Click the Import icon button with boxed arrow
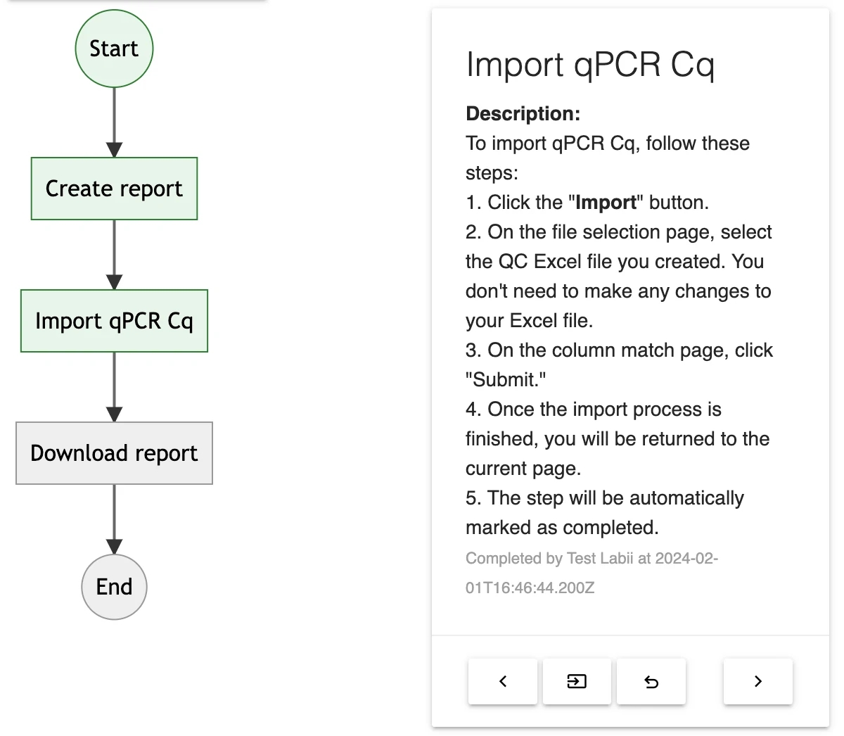 577,681
